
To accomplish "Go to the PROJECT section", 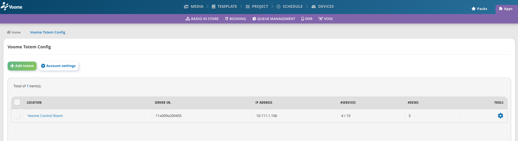I will pos(257,6).
